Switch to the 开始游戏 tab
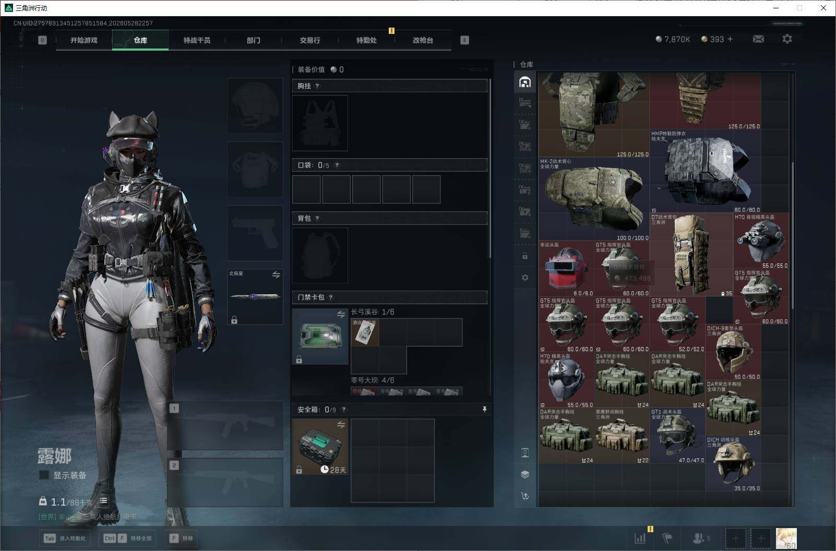 tap(84, 40)
